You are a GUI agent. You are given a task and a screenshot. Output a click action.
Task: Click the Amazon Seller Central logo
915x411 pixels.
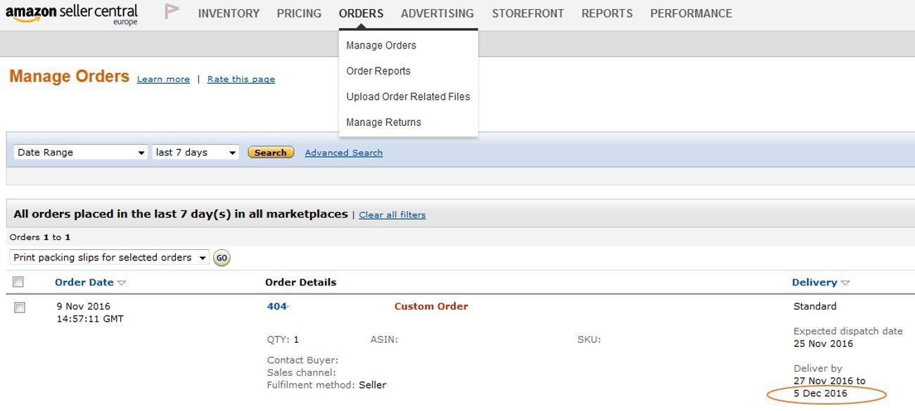71,14
